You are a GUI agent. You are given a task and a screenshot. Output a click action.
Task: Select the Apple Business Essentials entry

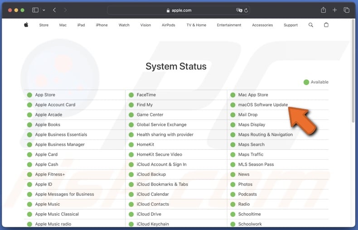coord(61,134)
